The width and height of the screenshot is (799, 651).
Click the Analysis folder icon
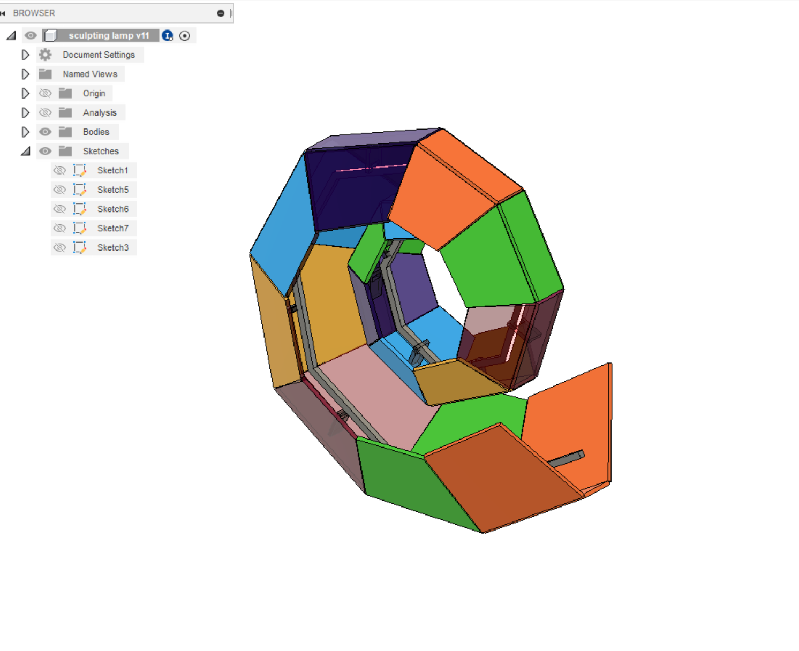(64, 112)
